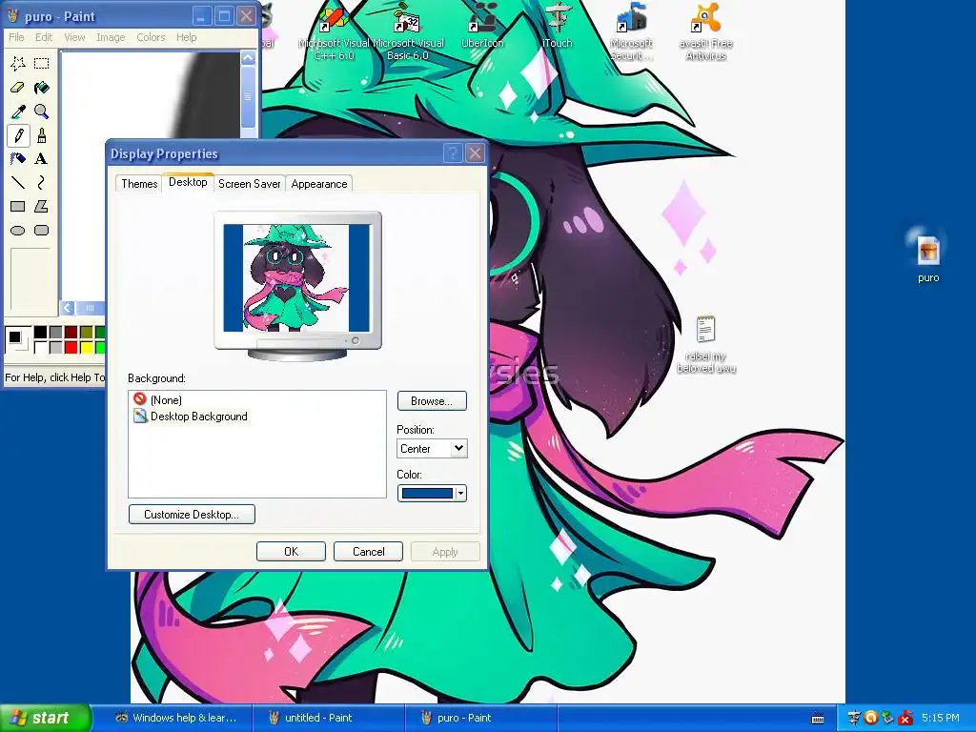
Task: Select the Free-Form Select tool in Paint
Action: [x=18, y=64]
